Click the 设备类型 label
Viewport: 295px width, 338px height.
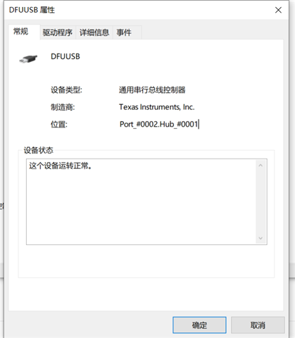pos(66,90)
